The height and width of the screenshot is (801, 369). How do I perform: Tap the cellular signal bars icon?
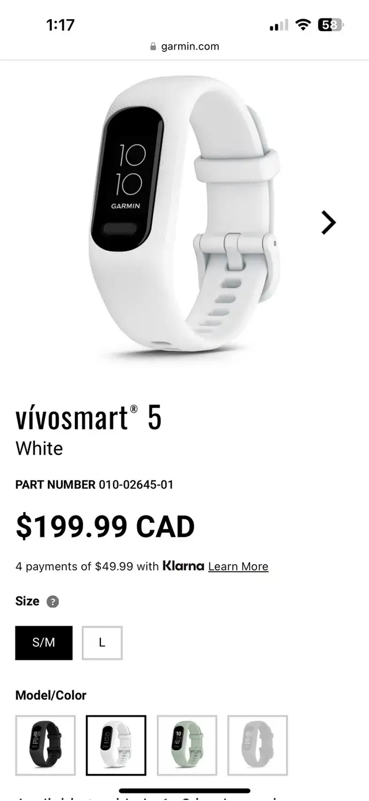click(278, 25)
